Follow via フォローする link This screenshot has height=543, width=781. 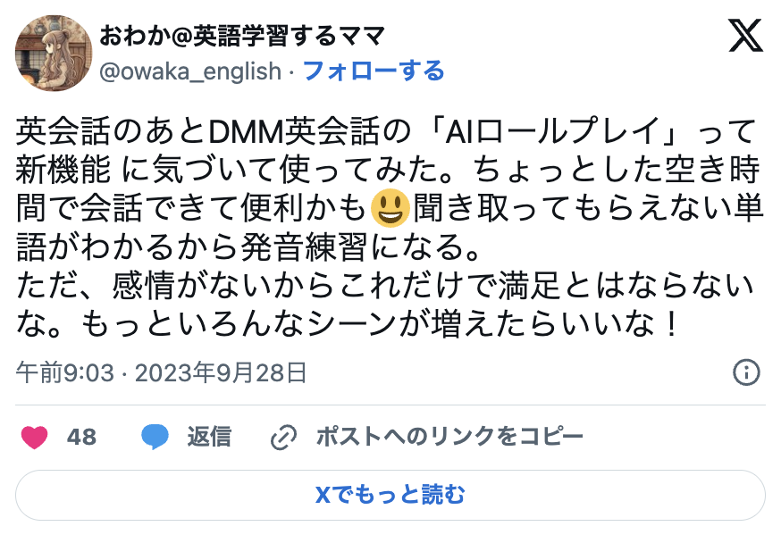374,71
